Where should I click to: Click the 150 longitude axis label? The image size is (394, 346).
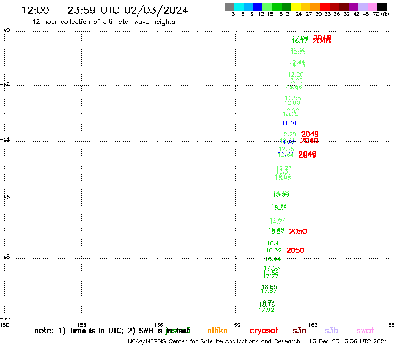[x=4, y=325]
